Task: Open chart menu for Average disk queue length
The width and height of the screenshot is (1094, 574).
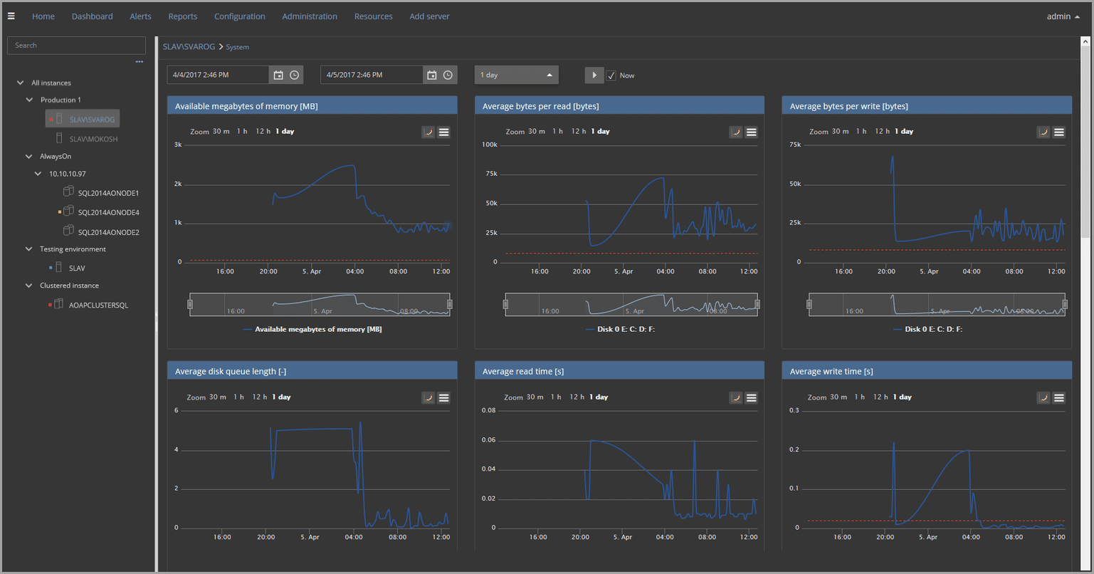Action: coord(443,397)
